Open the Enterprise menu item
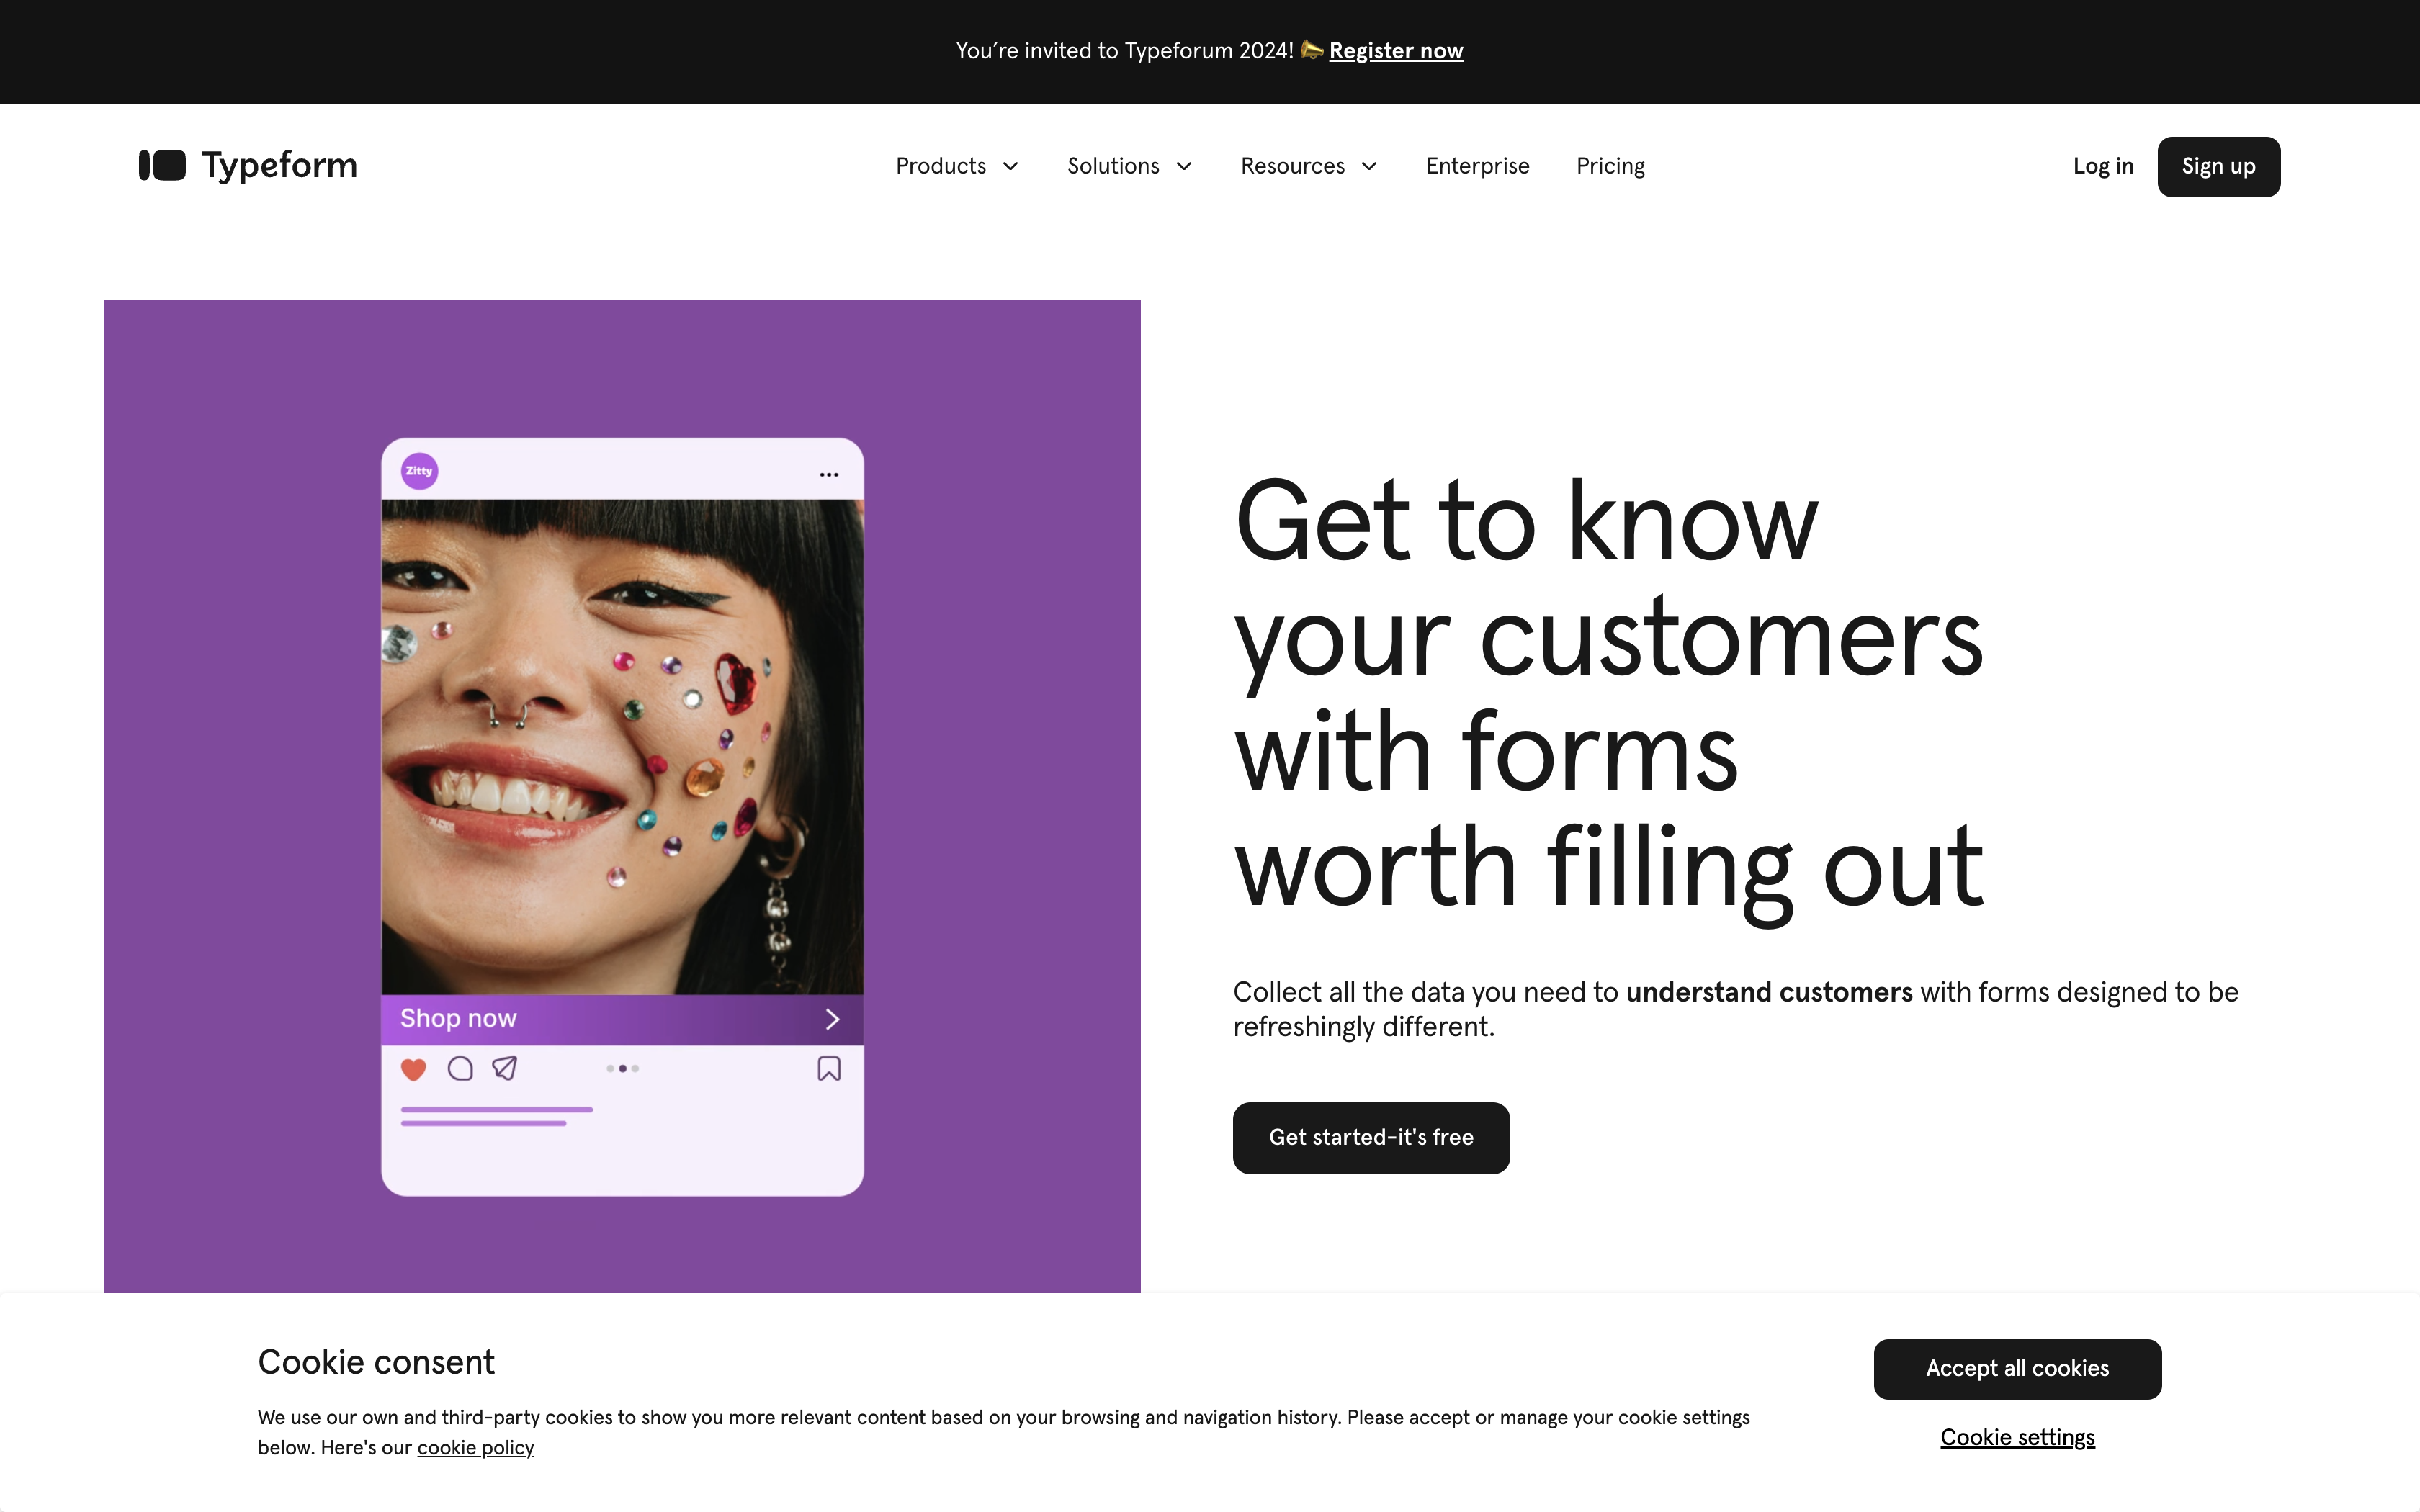The height and width of the screenshot is (1512, 2420). point(1477,166)
